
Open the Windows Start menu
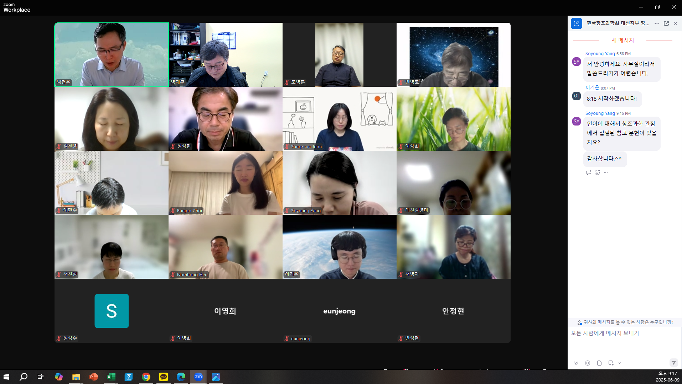point(6,377)
